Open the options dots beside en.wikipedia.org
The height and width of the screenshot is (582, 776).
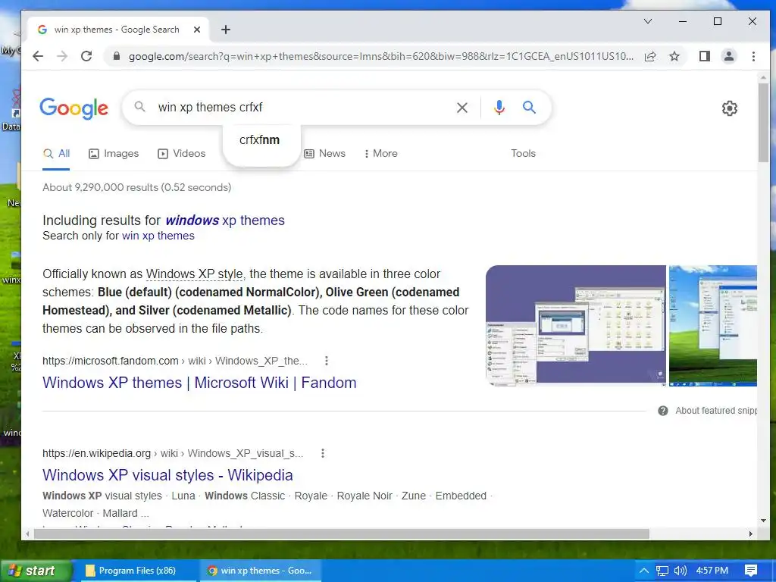[322, 453]
